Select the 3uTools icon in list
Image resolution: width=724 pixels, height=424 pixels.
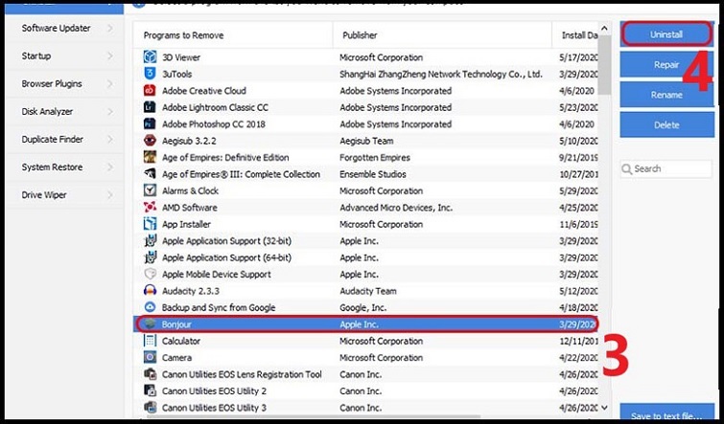click(150, 74)
